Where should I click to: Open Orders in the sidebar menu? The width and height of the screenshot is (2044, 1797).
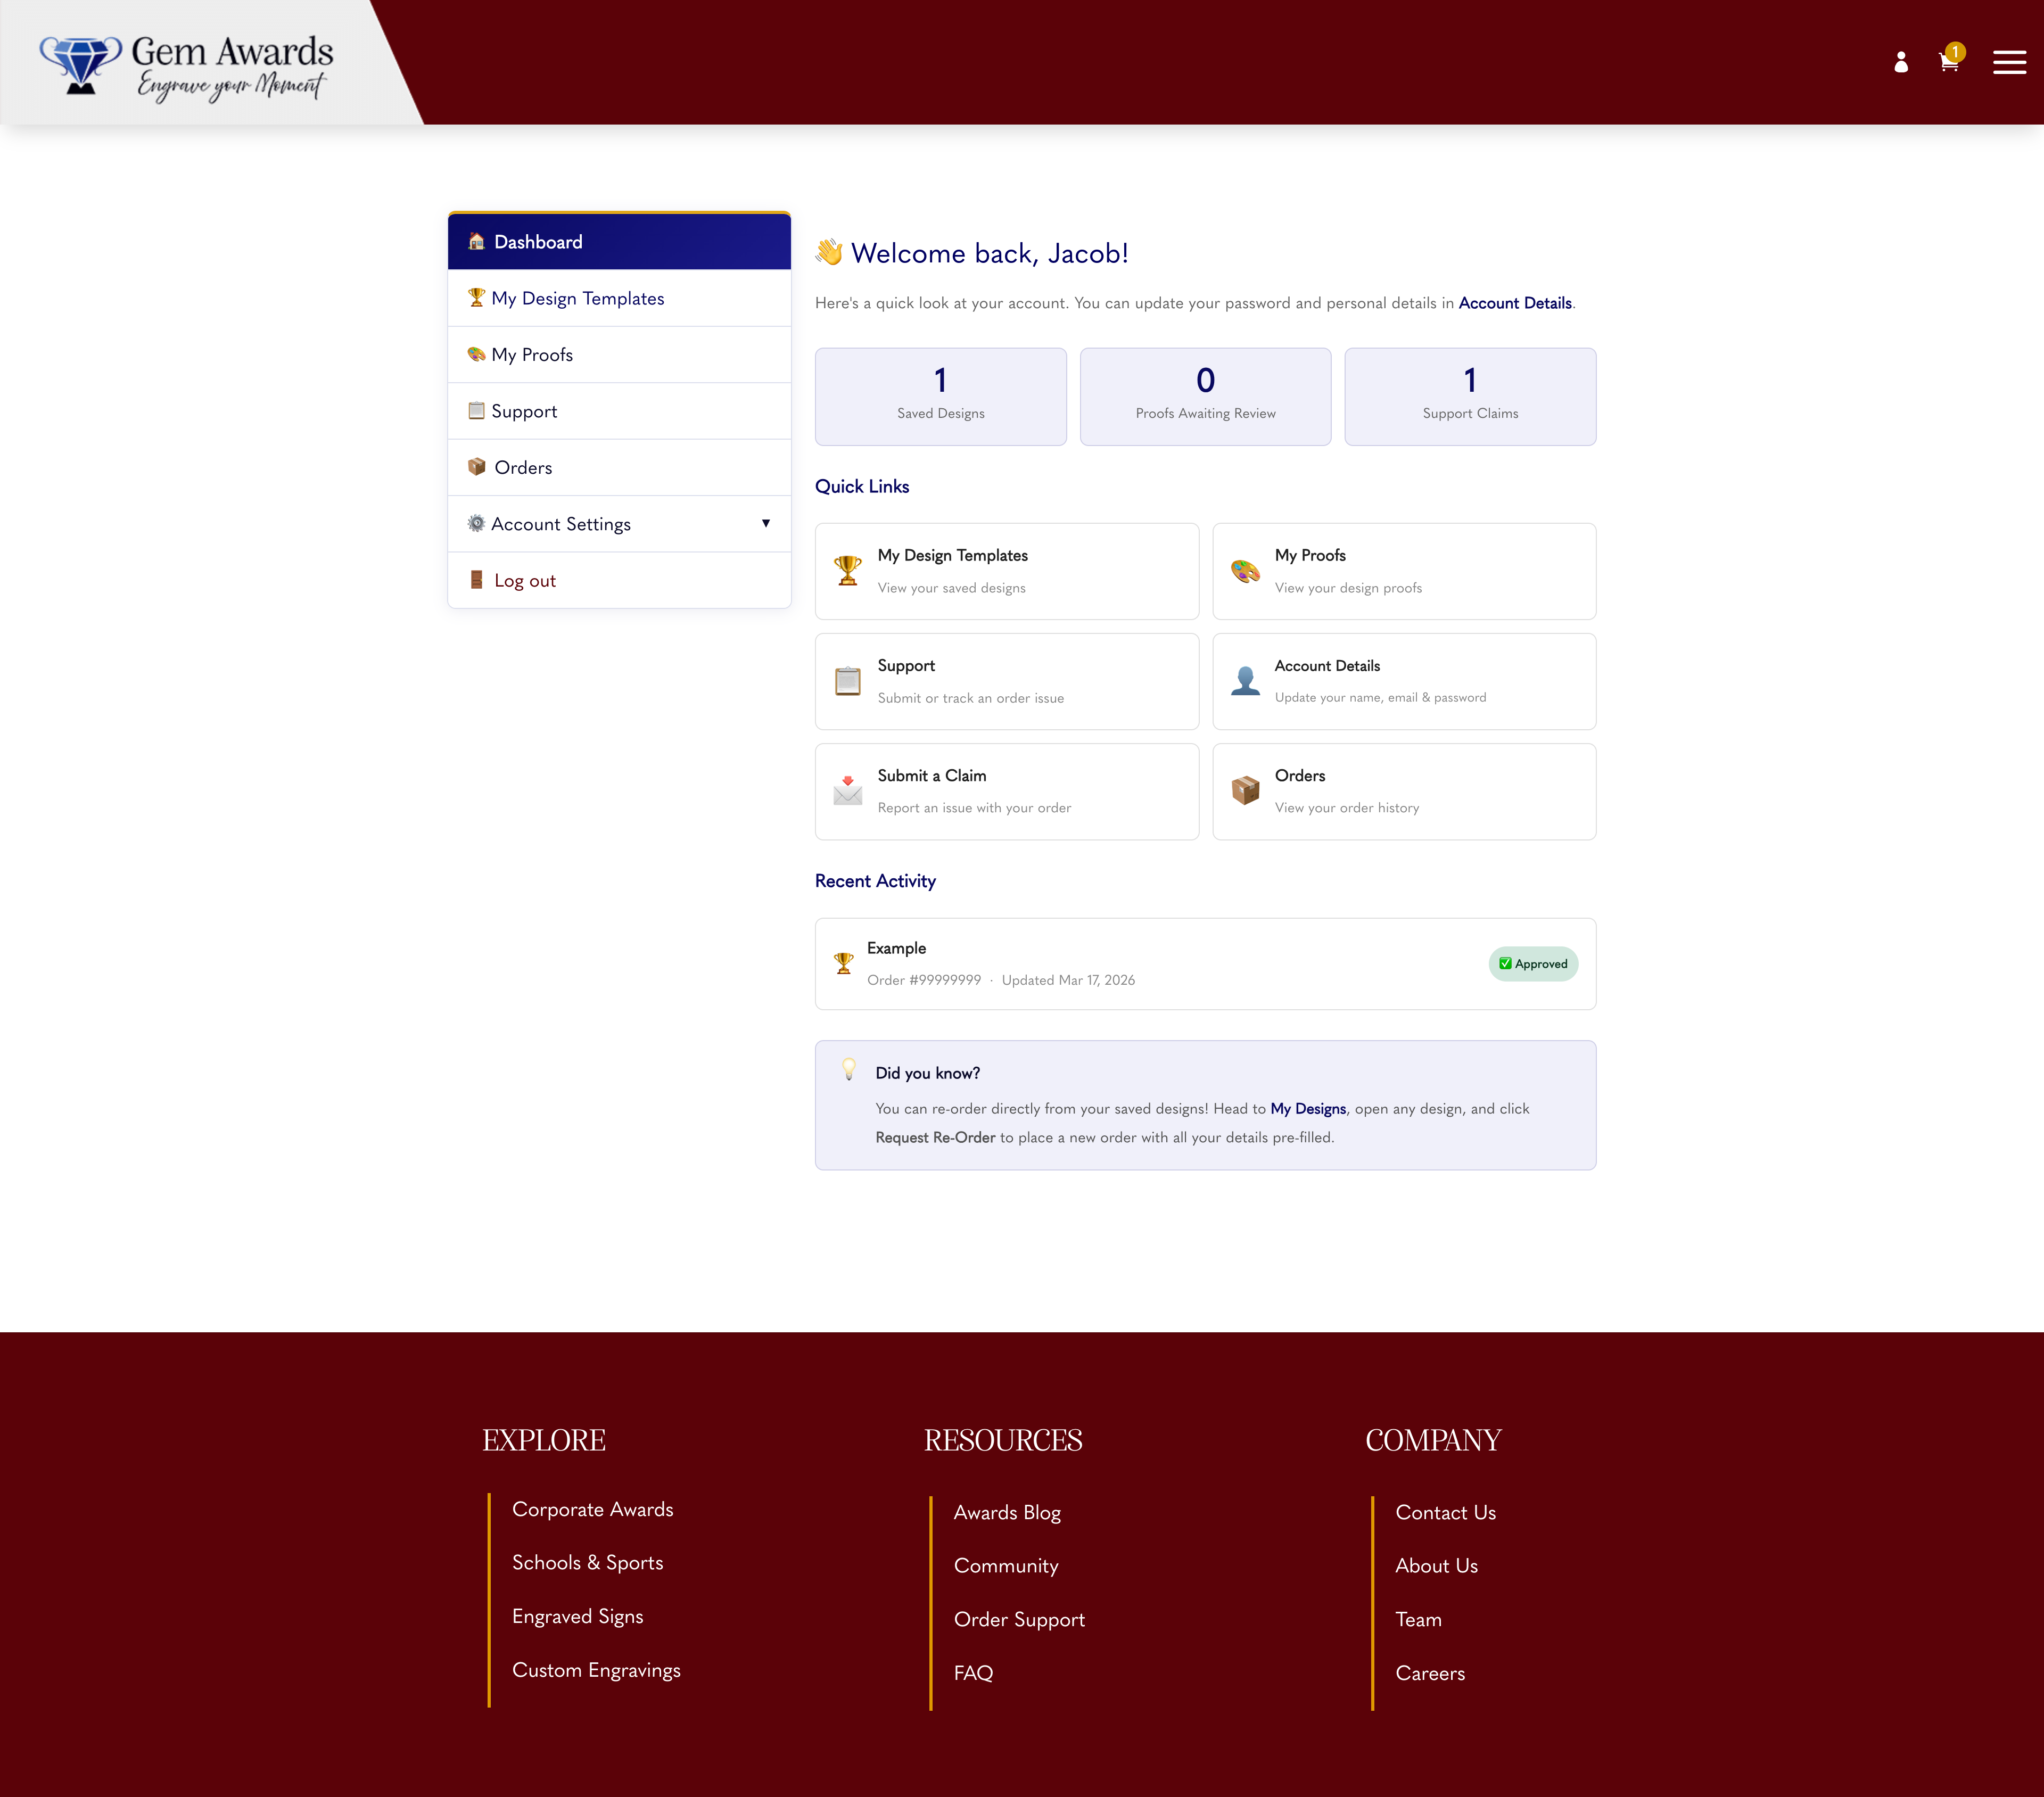click(619, 467)
